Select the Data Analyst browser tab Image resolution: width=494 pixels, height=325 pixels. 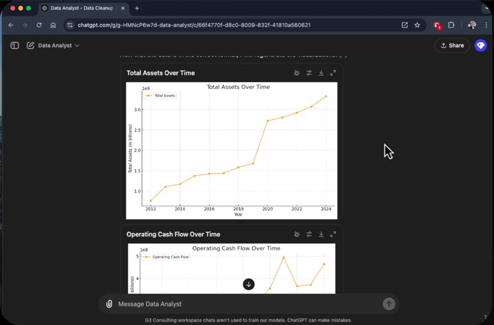pos(80,8)
